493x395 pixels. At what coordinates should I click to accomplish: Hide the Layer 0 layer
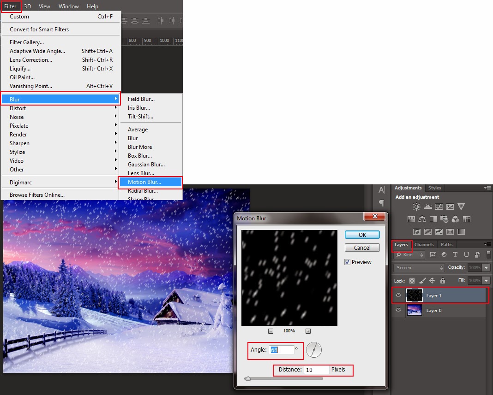tap(399, 310)
